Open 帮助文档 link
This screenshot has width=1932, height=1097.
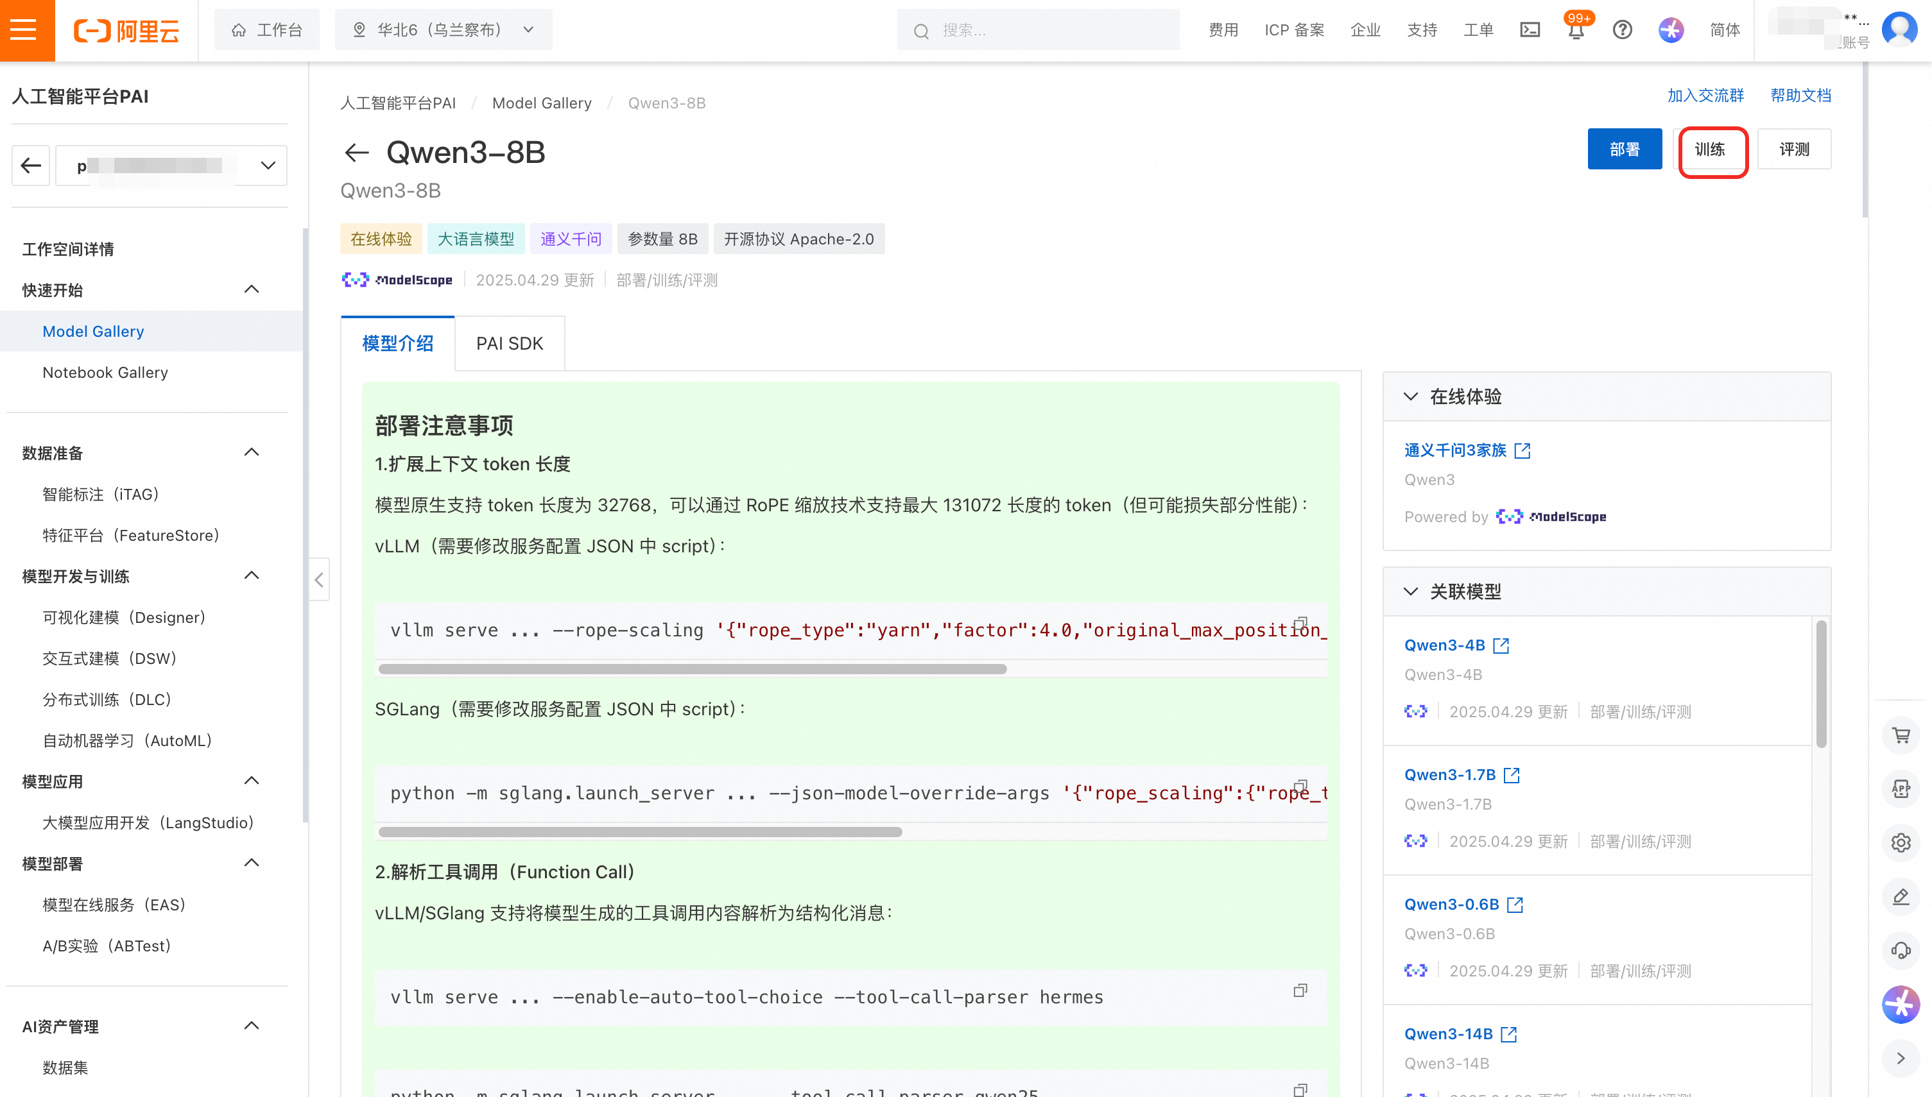point(1800,96)
